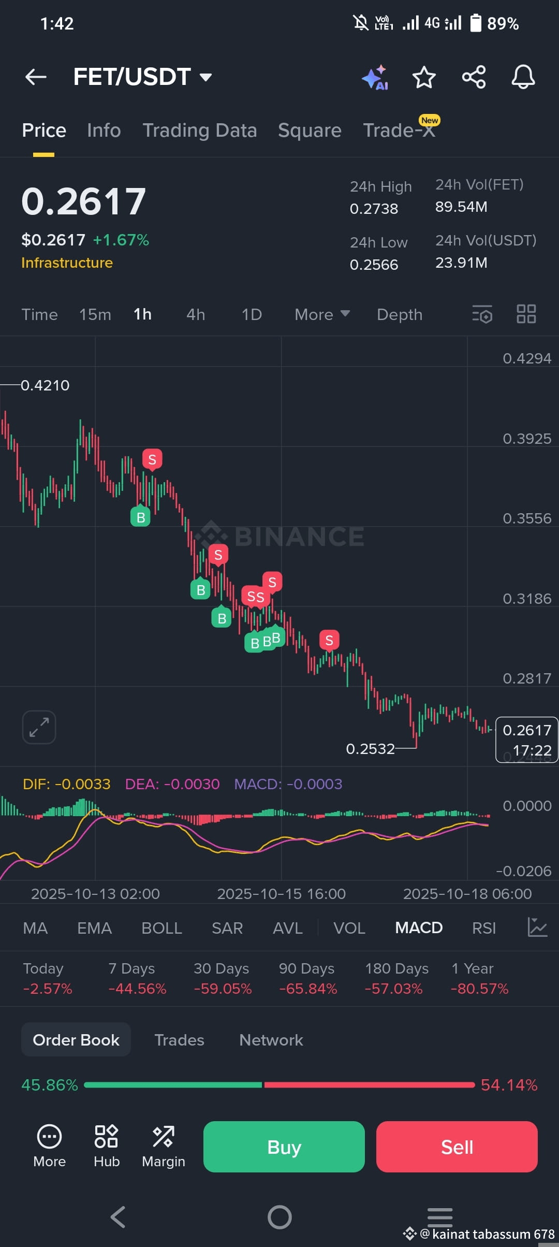The image size is (559, 1247).
Task: Tap the 24h Vol(USDT) 23.91M value
Action: [x=461, y=263]
